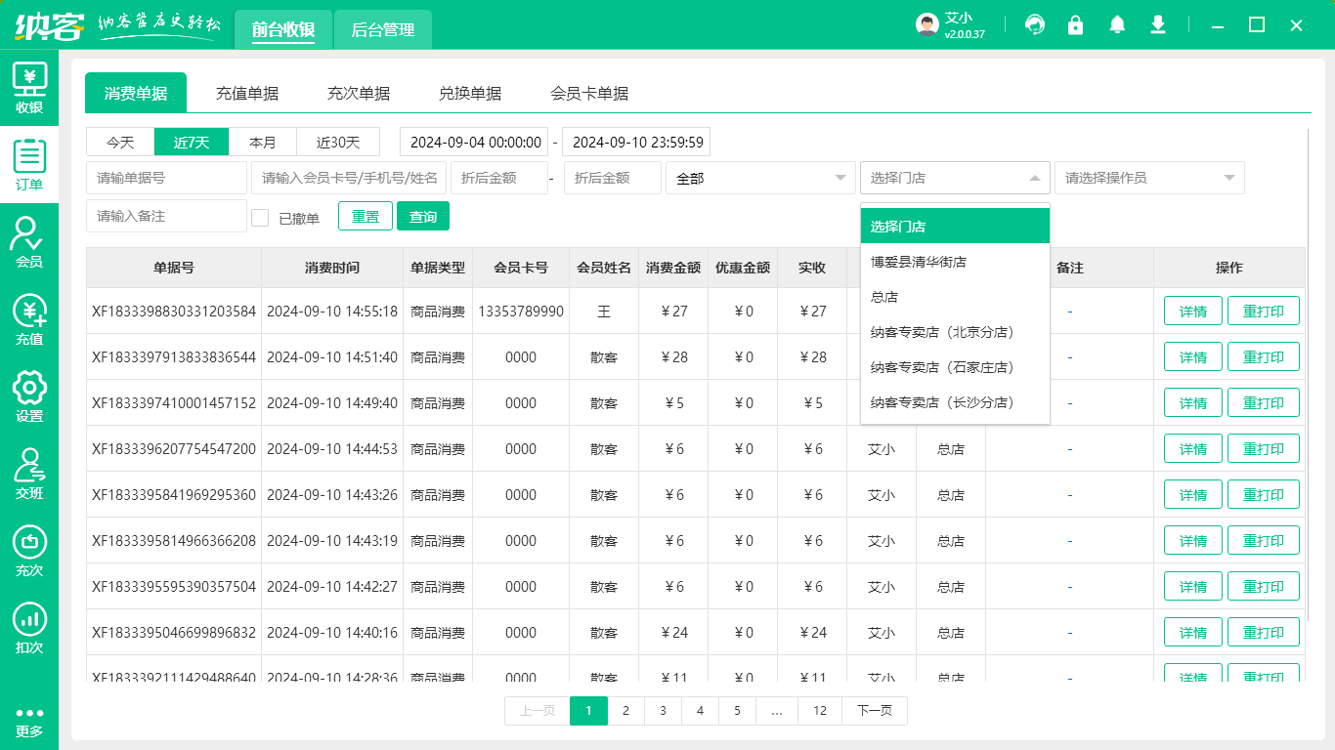Choose 纳客专卖店（北京分店） from store list
1335x750 pixels.
943,332
